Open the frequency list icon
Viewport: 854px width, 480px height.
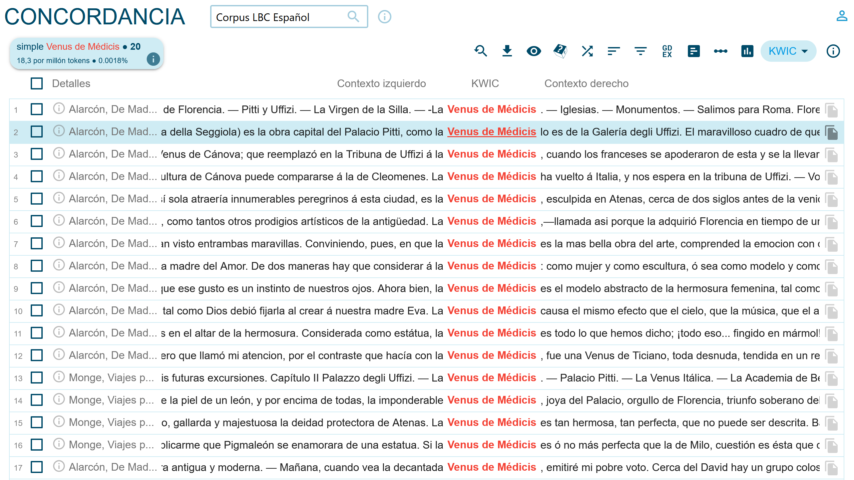pyautogui.click(x=694, y=51)
